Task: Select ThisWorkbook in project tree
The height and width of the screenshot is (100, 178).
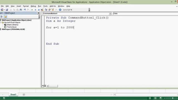Action: (x=12, y=27)
